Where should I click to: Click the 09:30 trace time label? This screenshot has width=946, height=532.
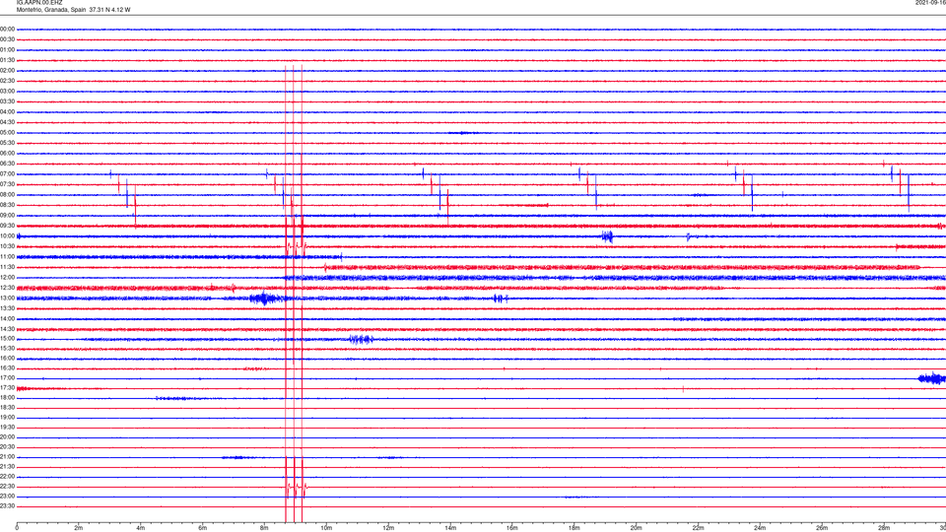pos(7,227)
